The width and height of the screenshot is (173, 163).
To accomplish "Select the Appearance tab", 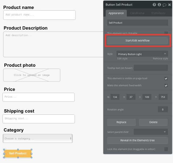I will point(116,13).
